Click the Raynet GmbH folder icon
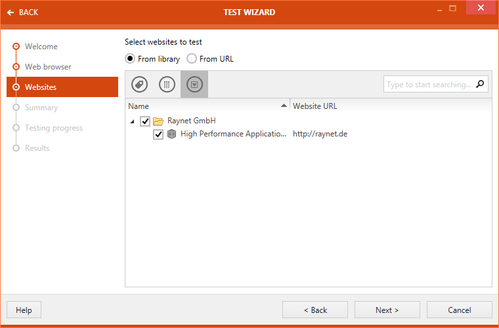 coord(158,121)
